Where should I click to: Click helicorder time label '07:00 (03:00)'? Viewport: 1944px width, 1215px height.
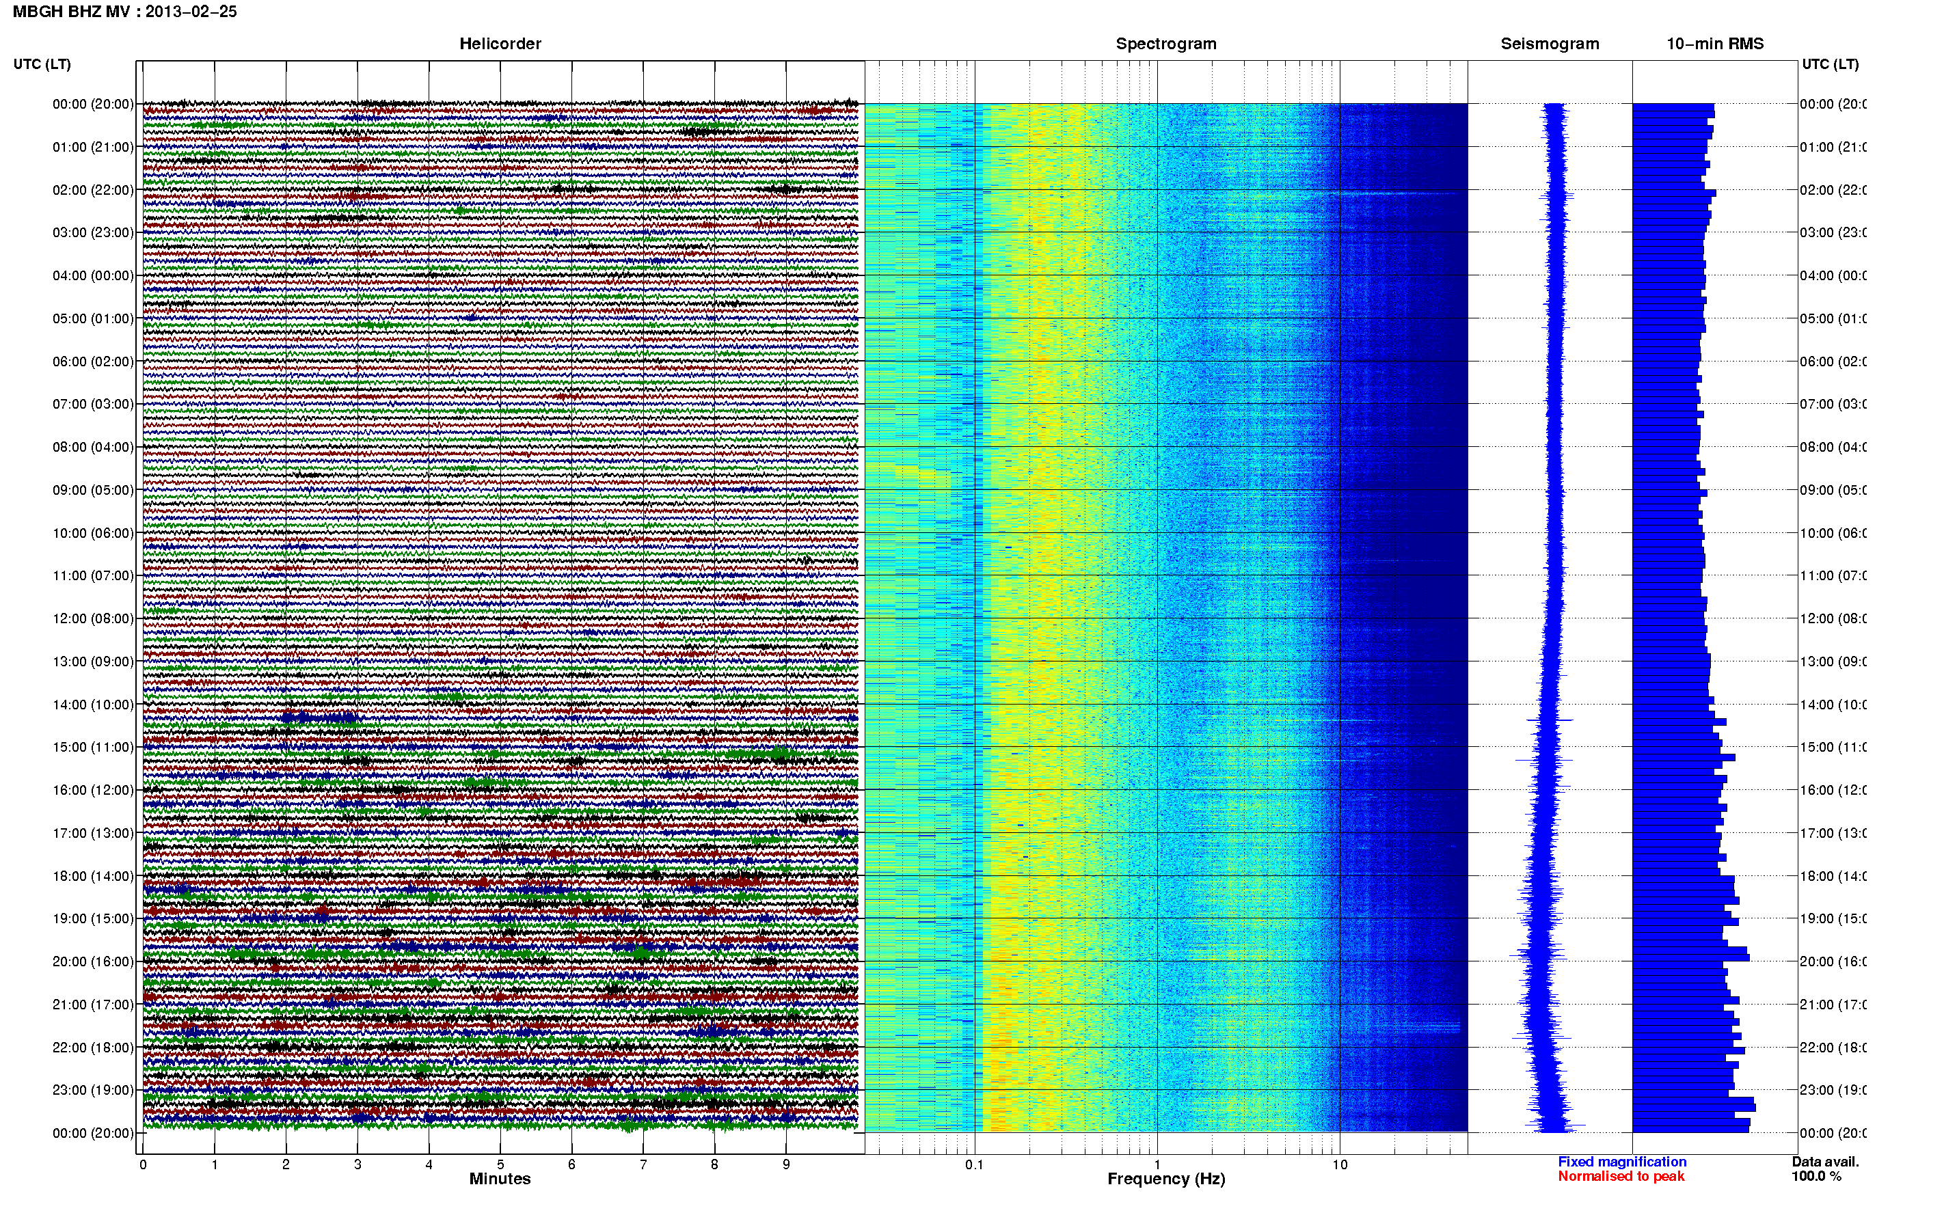[93, 404]
